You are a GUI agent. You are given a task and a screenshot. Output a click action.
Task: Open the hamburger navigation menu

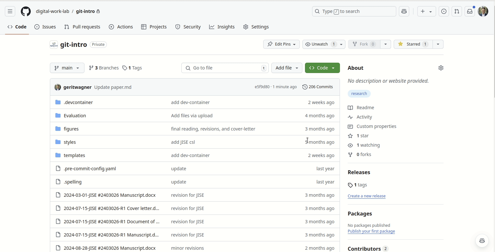coord(10,11)
